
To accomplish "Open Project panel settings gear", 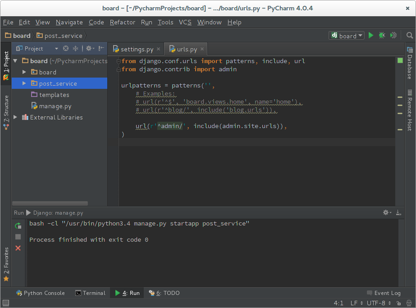I will [89, 48].
